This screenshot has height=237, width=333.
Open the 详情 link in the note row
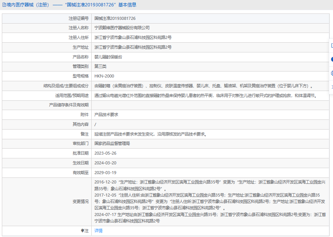pyautogui.click(x=98, y=231)
